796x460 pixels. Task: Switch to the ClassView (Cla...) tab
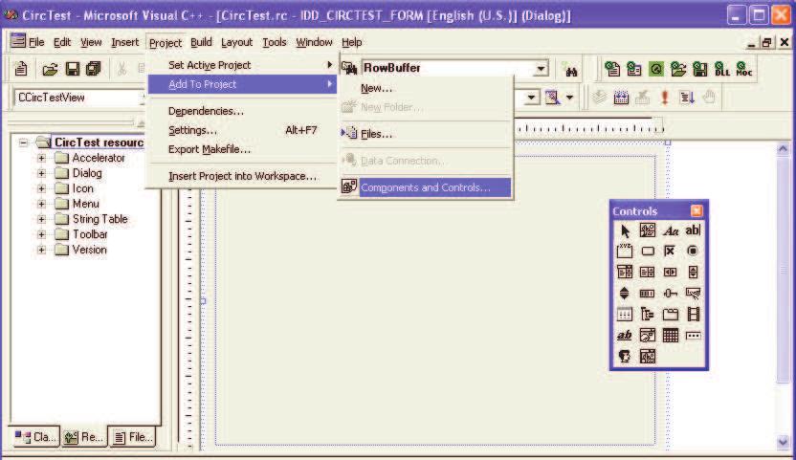pos(34,437)
